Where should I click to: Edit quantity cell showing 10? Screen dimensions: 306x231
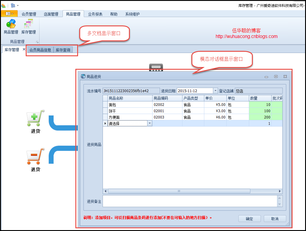click(x=260, y=105)
